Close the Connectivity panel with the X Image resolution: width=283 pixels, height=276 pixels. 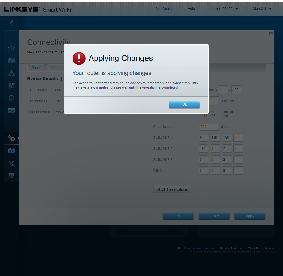[x=271, y=34]
